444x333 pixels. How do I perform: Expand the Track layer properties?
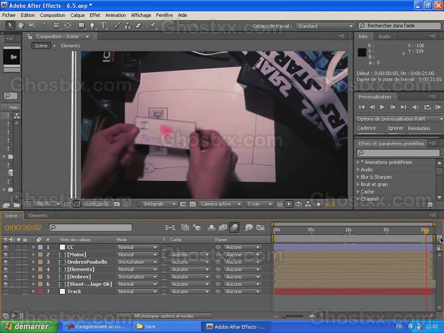[x=33, y=292]
